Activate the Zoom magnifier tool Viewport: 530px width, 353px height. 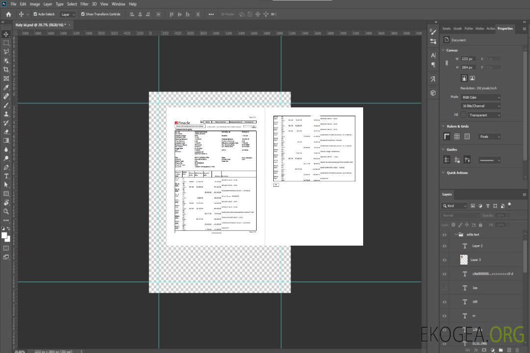coord(6,211)
